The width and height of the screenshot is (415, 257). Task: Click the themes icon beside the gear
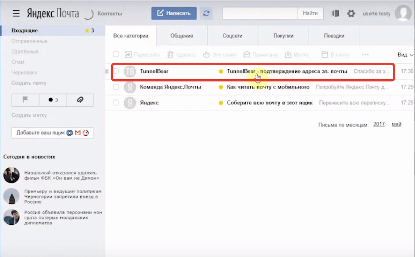[x=336, y=14]
